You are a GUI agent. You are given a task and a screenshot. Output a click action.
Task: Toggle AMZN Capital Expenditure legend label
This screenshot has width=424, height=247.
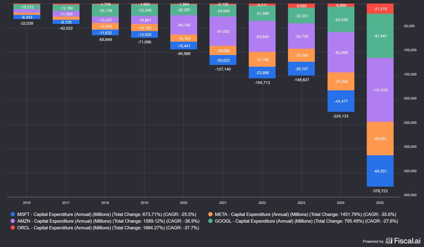[108, 221]
